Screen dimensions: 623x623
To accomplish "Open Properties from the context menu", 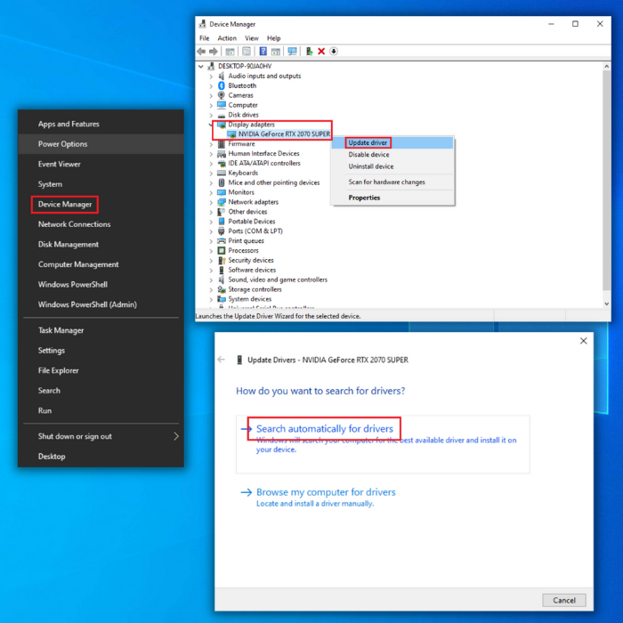I will (x=393, y=198).
